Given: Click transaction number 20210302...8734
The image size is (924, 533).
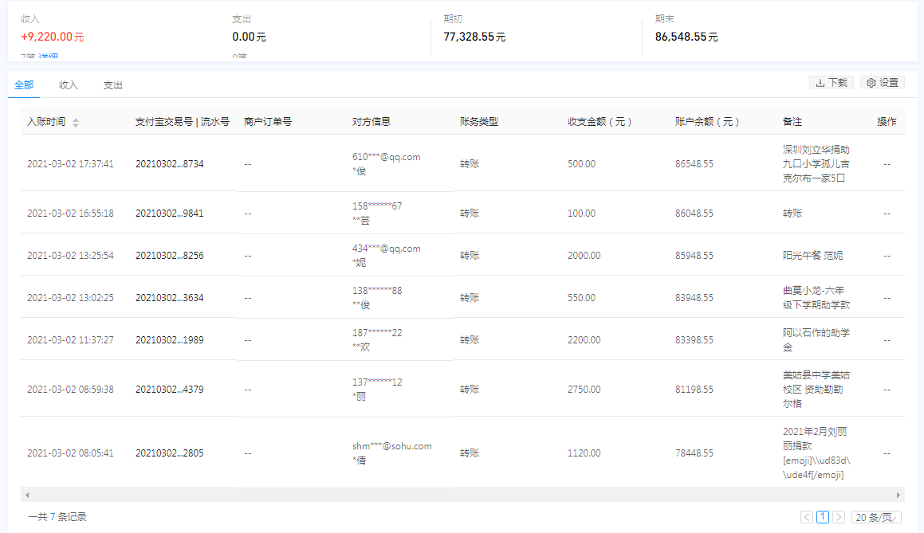Looking at the screenshot, I should [169, 164].
